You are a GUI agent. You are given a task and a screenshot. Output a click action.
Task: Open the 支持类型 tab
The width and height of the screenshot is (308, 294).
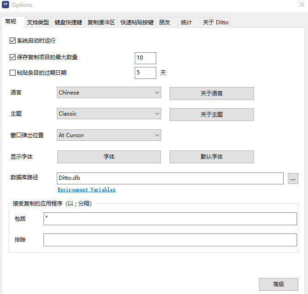point(38,22)
